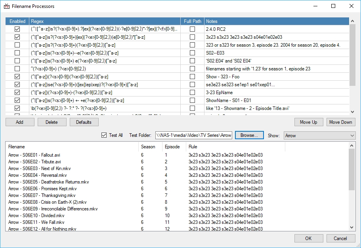Click the Defaults button

pyautogui.click(x=84, y=122)
